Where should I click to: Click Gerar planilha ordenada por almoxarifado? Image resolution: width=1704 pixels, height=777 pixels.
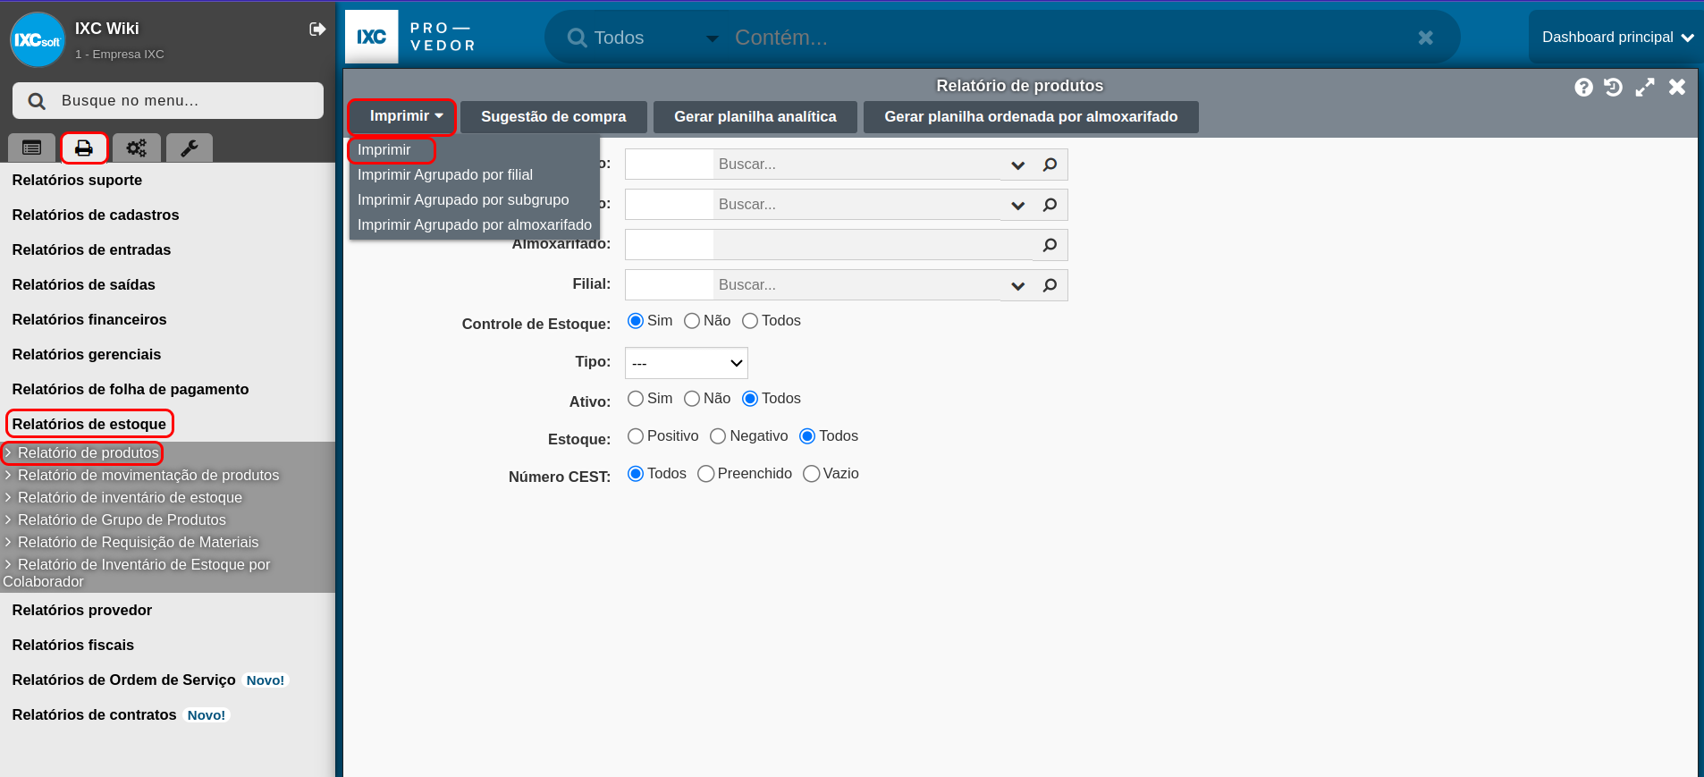click(x=1031, y=117)
